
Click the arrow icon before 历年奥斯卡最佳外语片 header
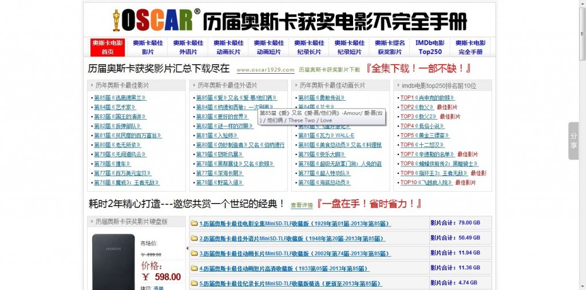(194, 86)
